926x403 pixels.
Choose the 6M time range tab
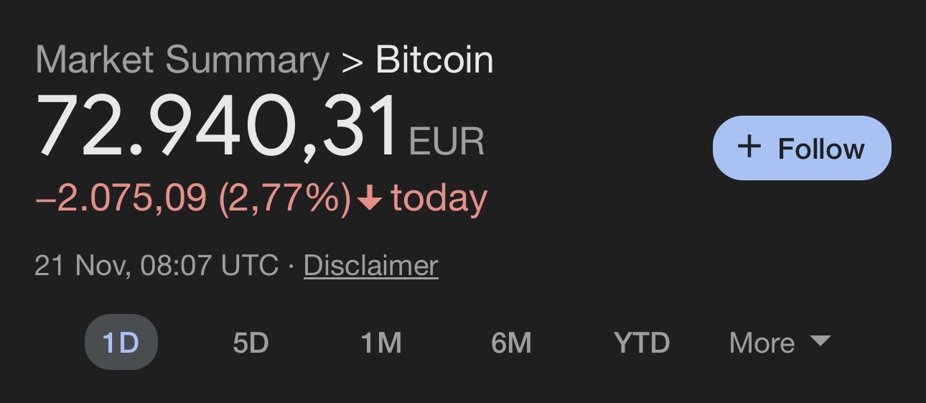(511, 343)
